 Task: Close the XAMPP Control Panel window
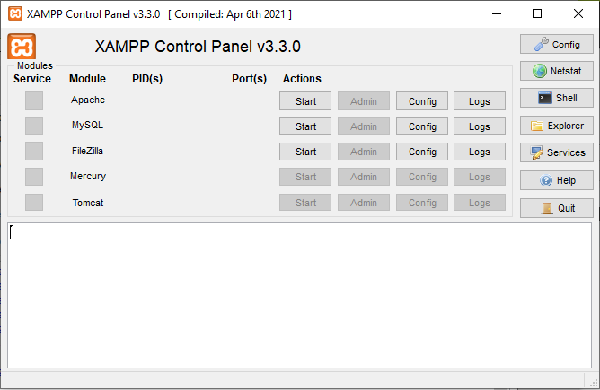578,13
